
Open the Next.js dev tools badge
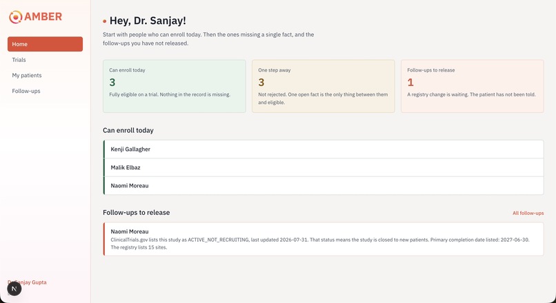14,289
